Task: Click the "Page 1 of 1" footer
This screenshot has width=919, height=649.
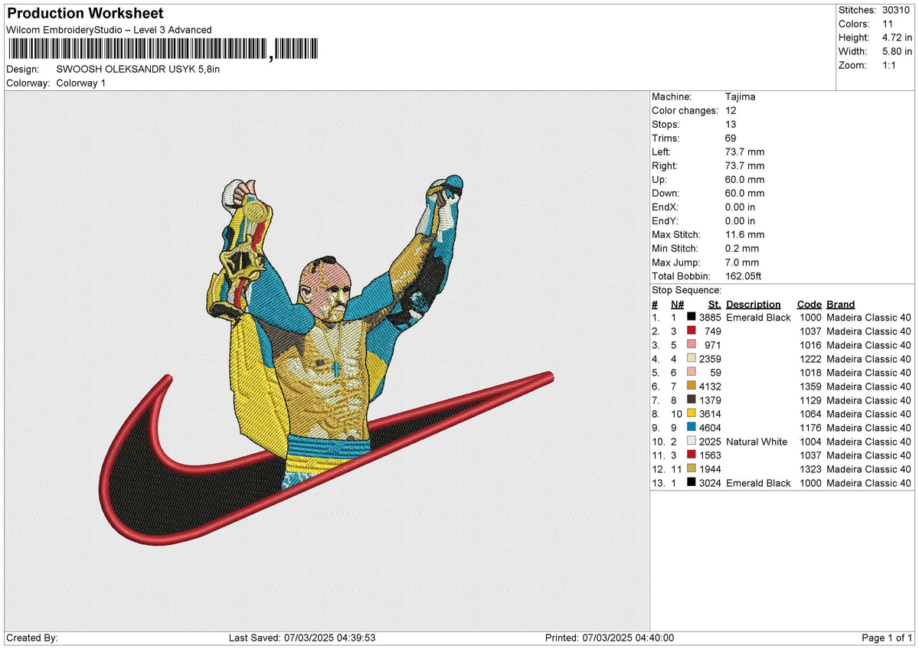Action: (x=887, y=638)
